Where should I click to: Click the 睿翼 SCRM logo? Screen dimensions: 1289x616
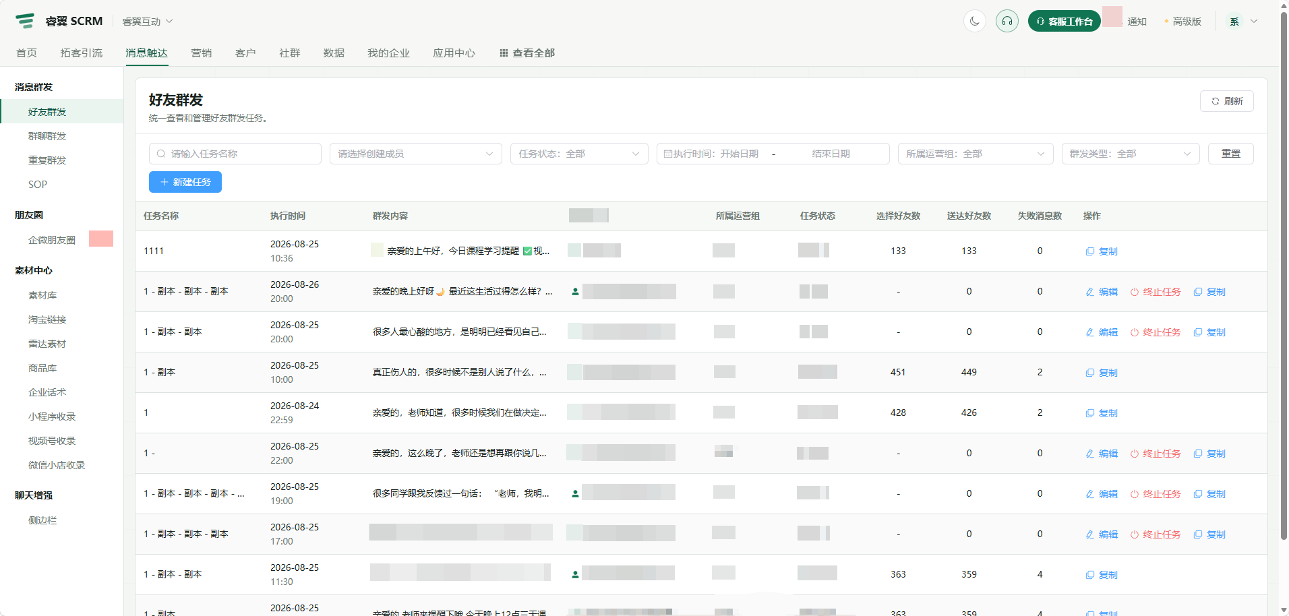[59, 21]
